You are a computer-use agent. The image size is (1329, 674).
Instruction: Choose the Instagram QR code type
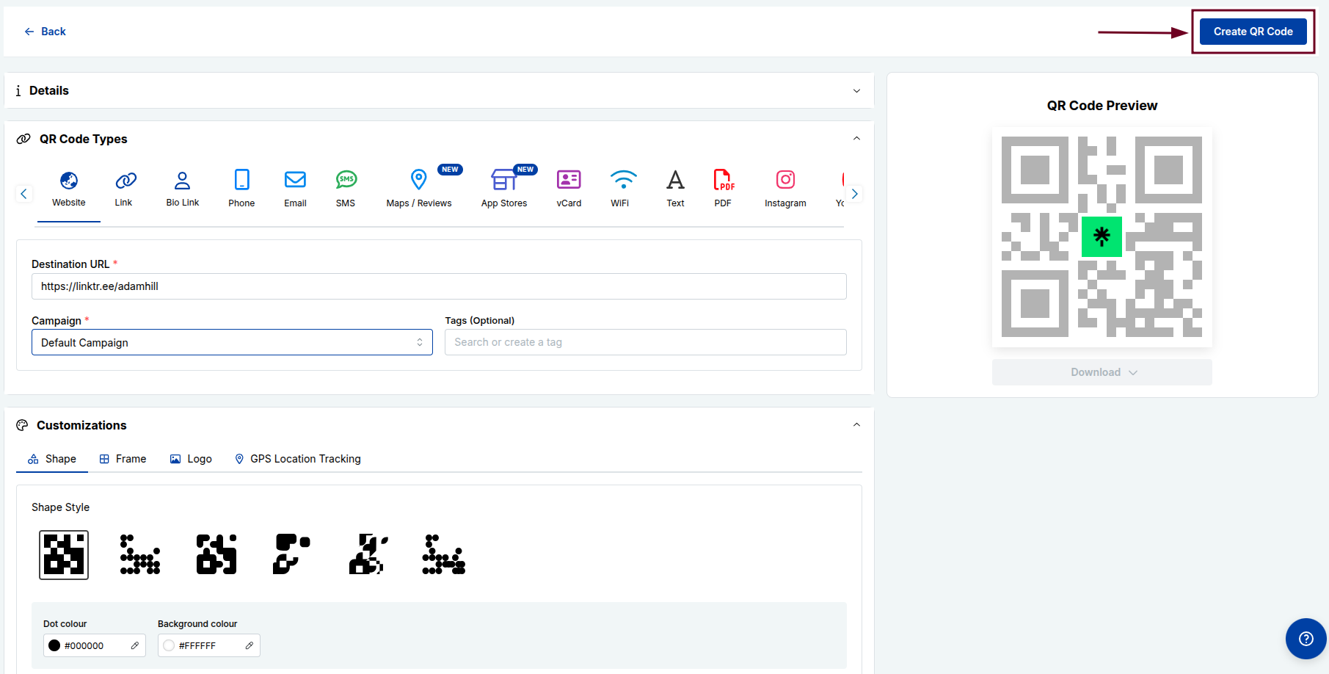[x=785, y=188]
